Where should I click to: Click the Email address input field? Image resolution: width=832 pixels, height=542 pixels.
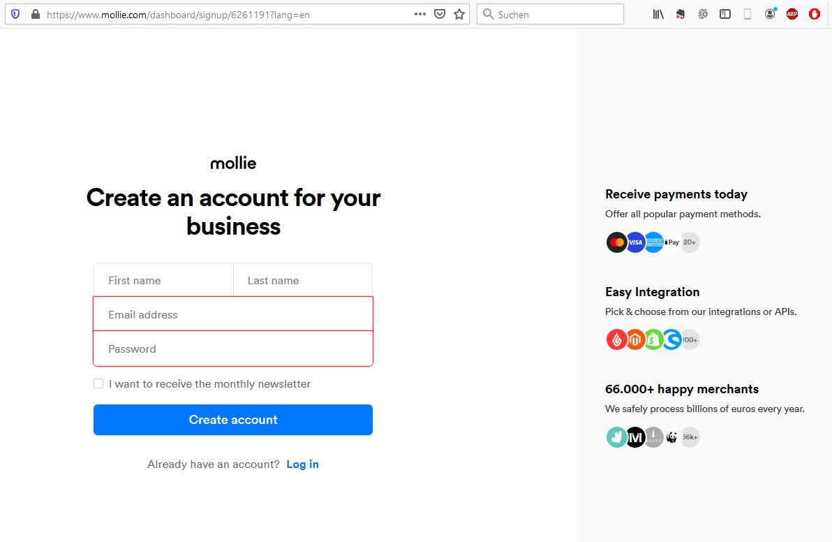coord(233,314)
